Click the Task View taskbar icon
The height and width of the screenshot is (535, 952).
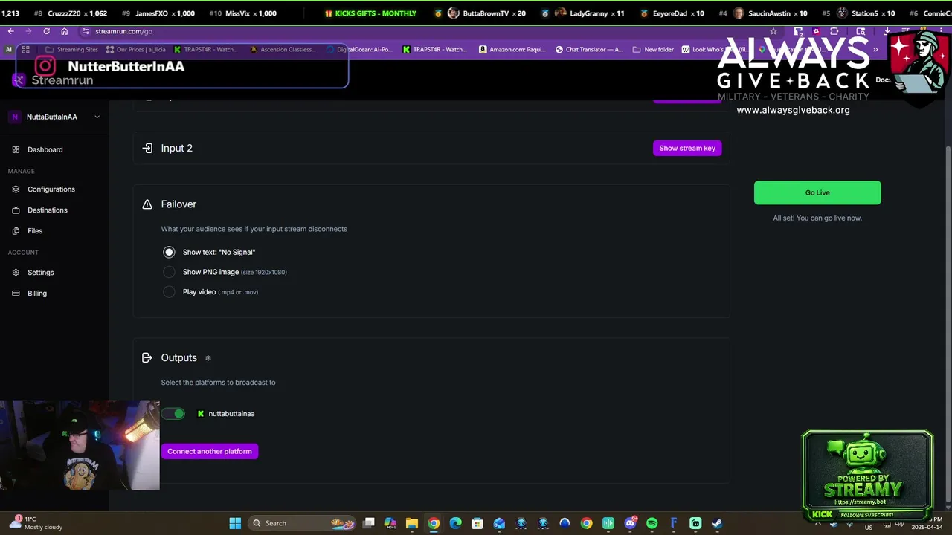368,523
